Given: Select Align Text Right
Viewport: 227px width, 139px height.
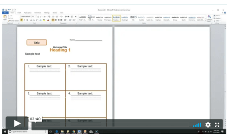Looking at the screenshot, I should click(x=59, y=20).
